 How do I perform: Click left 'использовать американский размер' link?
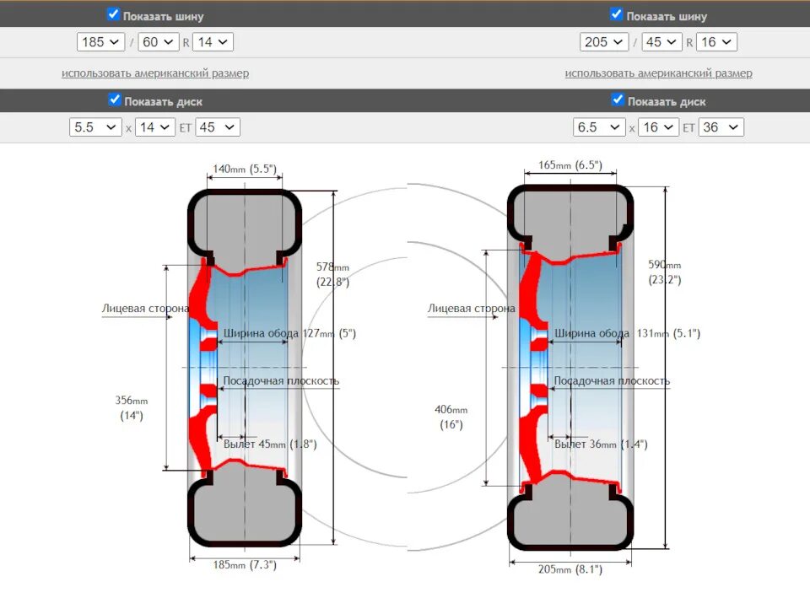(x=155, y=73)
